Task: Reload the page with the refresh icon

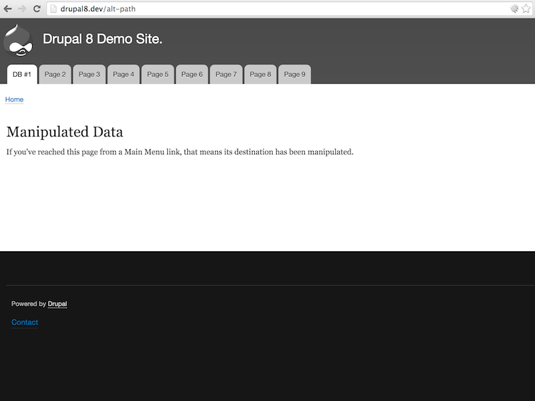Action: pyautogui.click(x=37, y=9)
